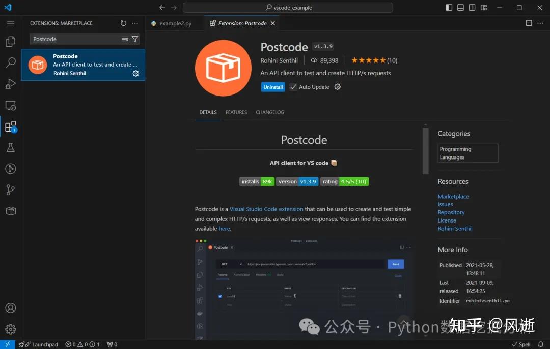The width and height of the screenshot is (550, 349).
Task: Click the extension version label v1.3.9
Action: (x=323, y=46)
